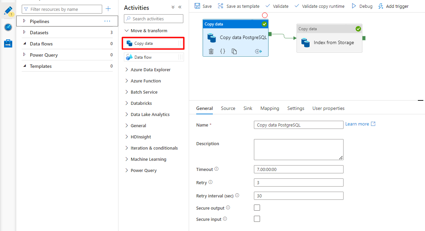Open the Learn more link
Screen dimensions: 425x231
pyautogui.click(x=357, y=124)
